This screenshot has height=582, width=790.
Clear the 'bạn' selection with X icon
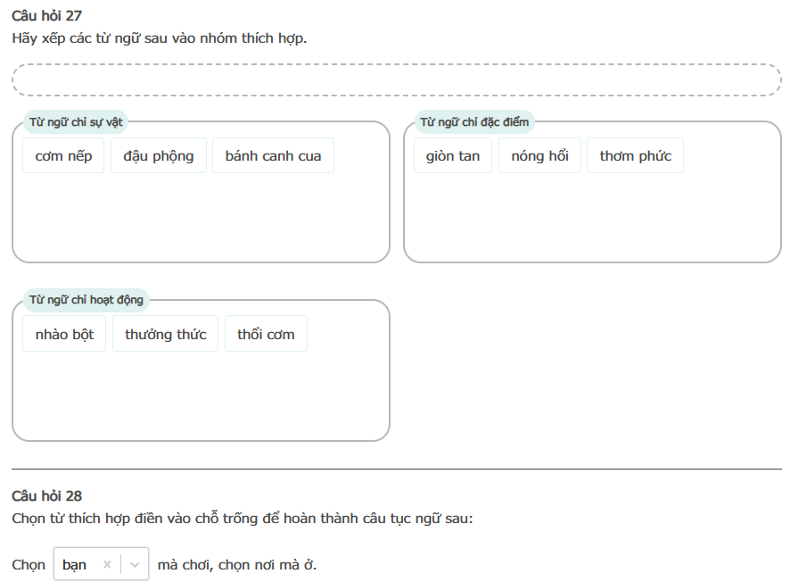tap(107, 564)
